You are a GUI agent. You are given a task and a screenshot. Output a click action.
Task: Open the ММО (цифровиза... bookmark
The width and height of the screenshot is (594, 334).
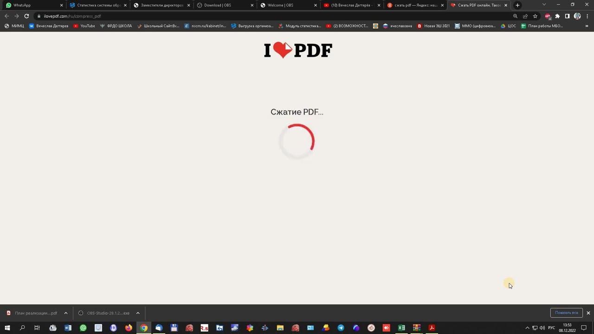(475, 26)
